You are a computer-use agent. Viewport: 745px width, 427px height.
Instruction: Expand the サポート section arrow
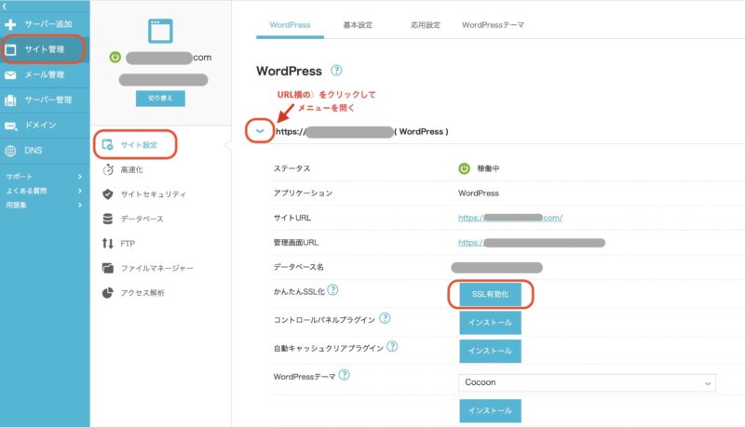click(x=80, y=177)
